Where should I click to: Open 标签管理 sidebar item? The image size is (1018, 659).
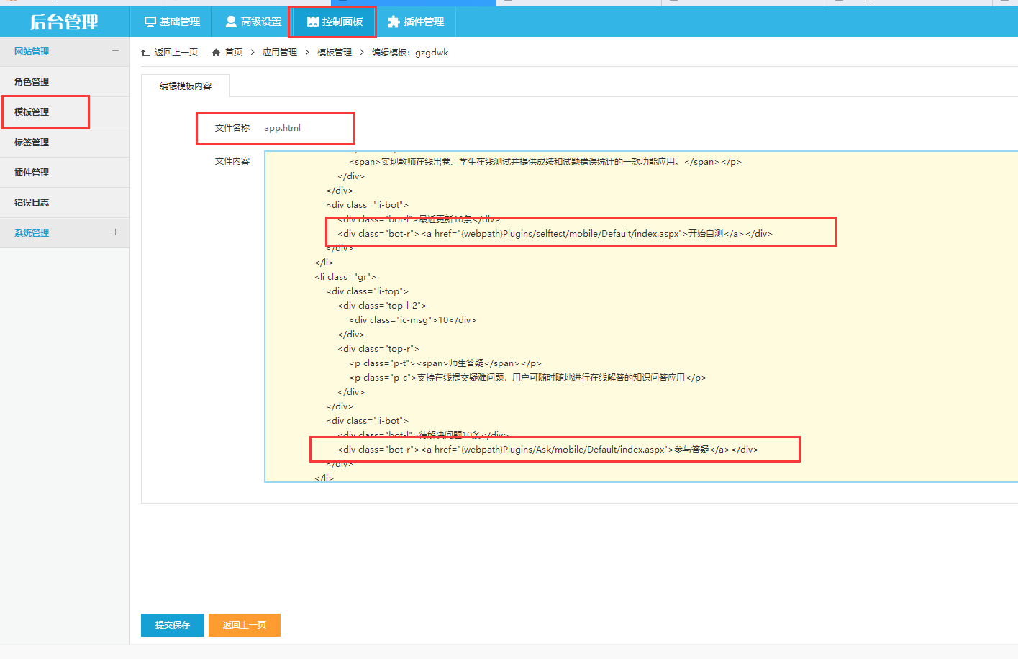tap(32, 142)
